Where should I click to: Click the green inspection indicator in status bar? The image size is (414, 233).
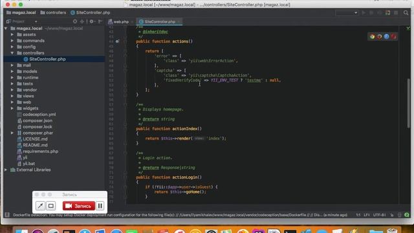point(407,215)
